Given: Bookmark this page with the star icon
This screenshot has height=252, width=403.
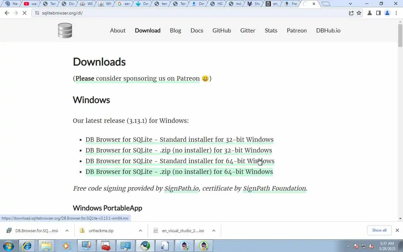Looking at the screenshot, I should (x=359, y=13).
